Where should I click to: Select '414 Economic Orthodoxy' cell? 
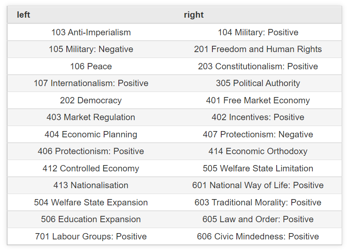(x=258, y=151)
